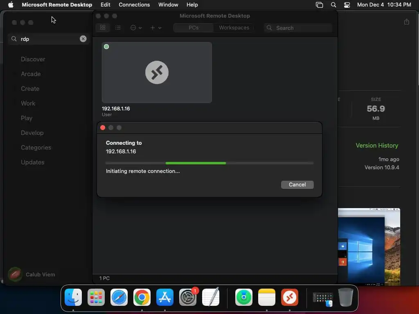Open the Help menu

coord(192,4)
